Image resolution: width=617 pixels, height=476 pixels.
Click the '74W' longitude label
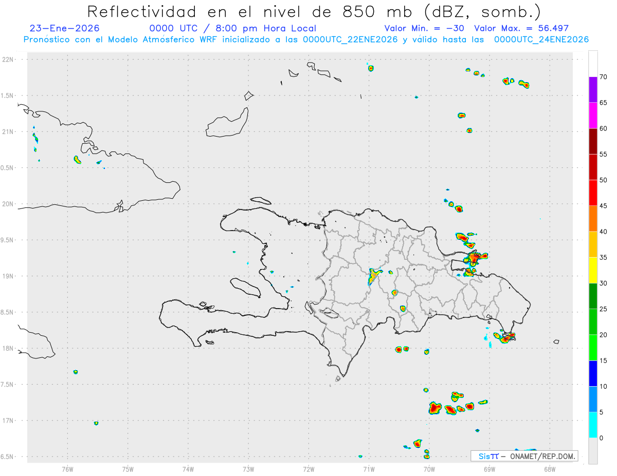pyautogui.click(x=188, y=469)
